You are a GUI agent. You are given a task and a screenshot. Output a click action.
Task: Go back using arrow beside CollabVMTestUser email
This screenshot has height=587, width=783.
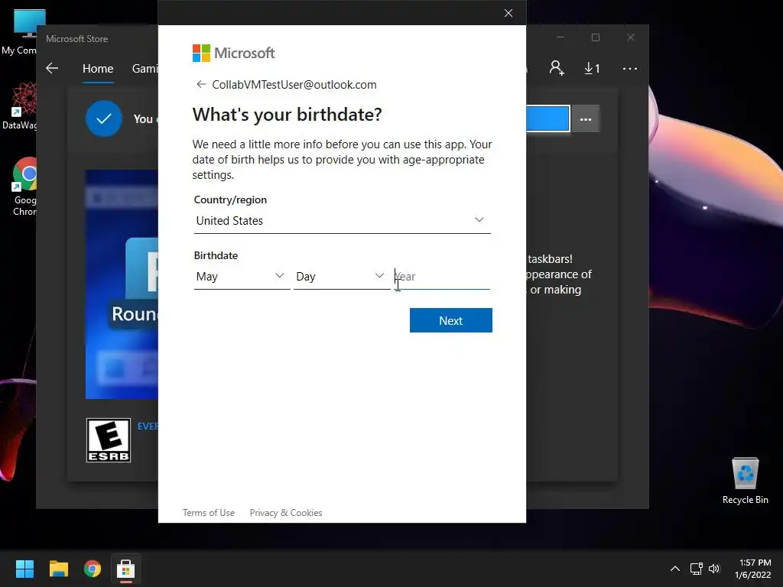pos(201,84)
